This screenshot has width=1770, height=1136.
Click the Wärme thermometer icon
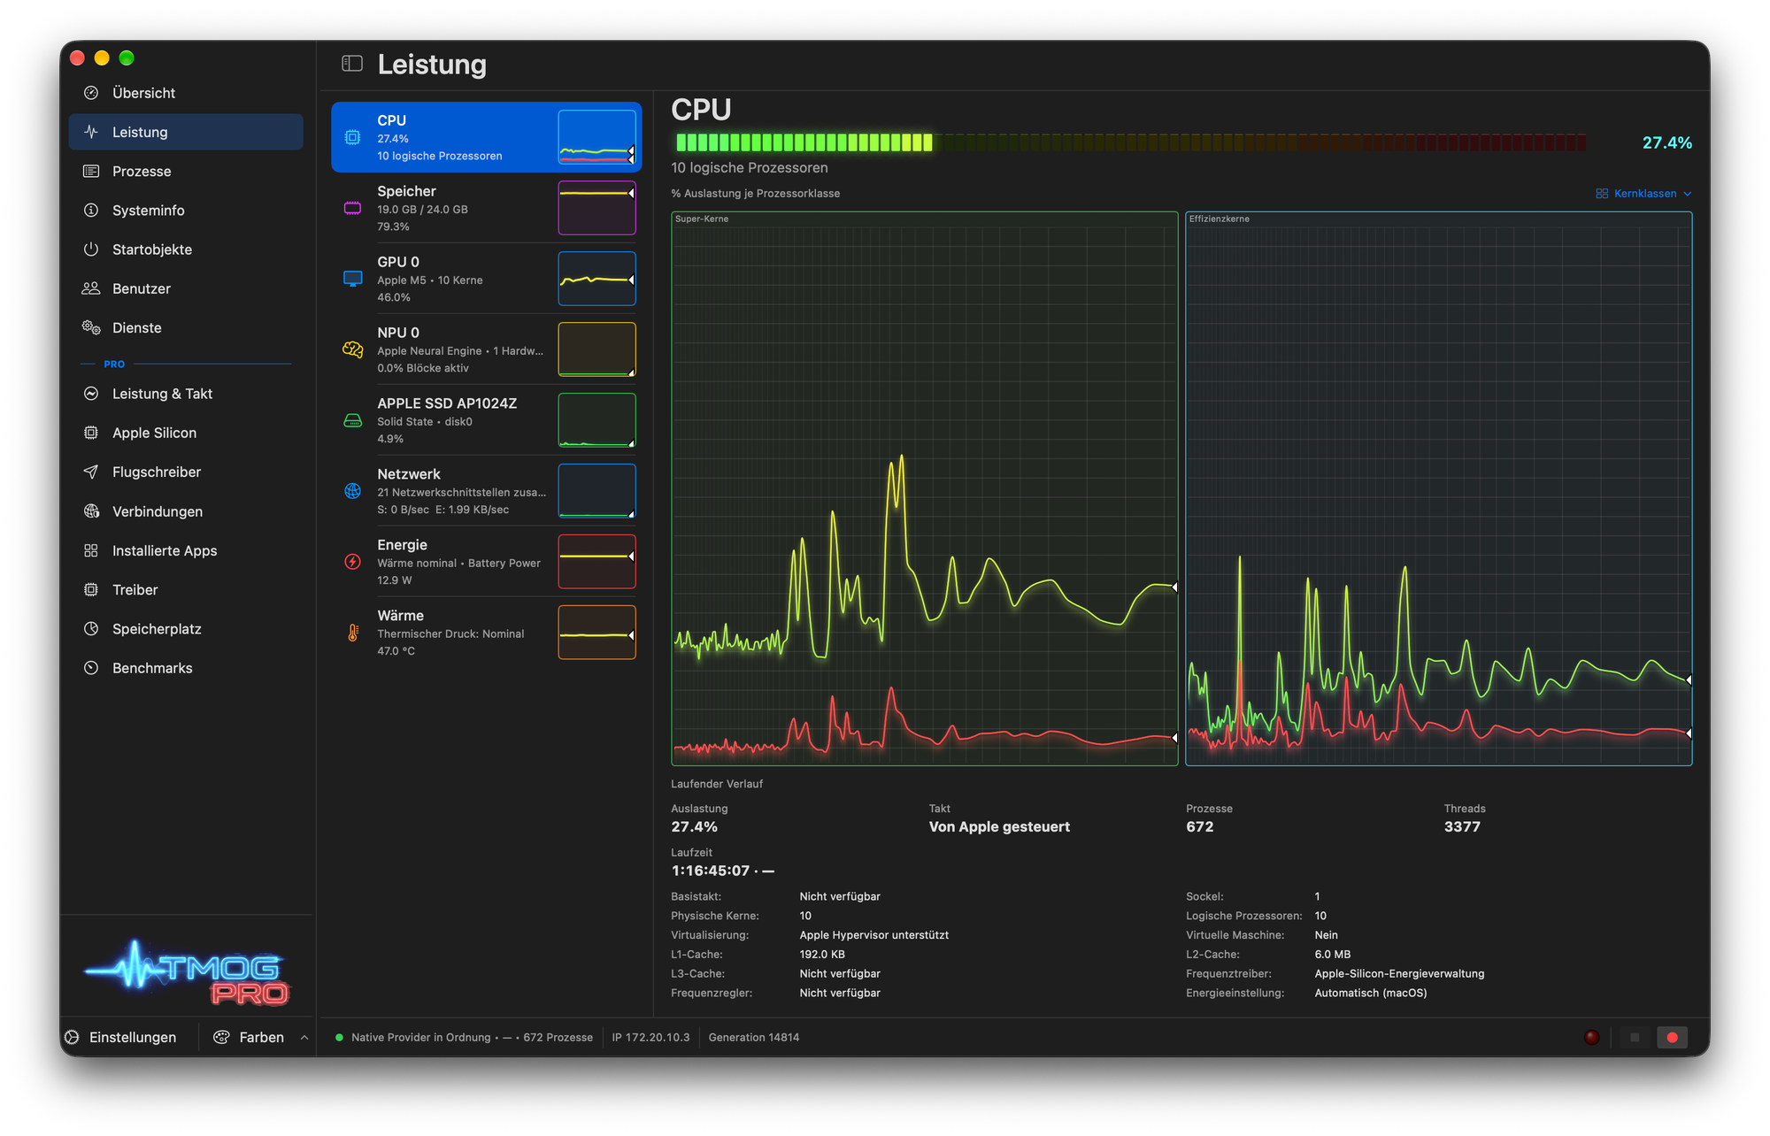pos(352,633)
